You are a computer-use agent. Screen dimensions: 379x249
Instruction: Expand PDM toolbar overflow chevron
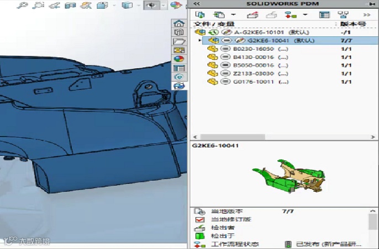[367, 15]
